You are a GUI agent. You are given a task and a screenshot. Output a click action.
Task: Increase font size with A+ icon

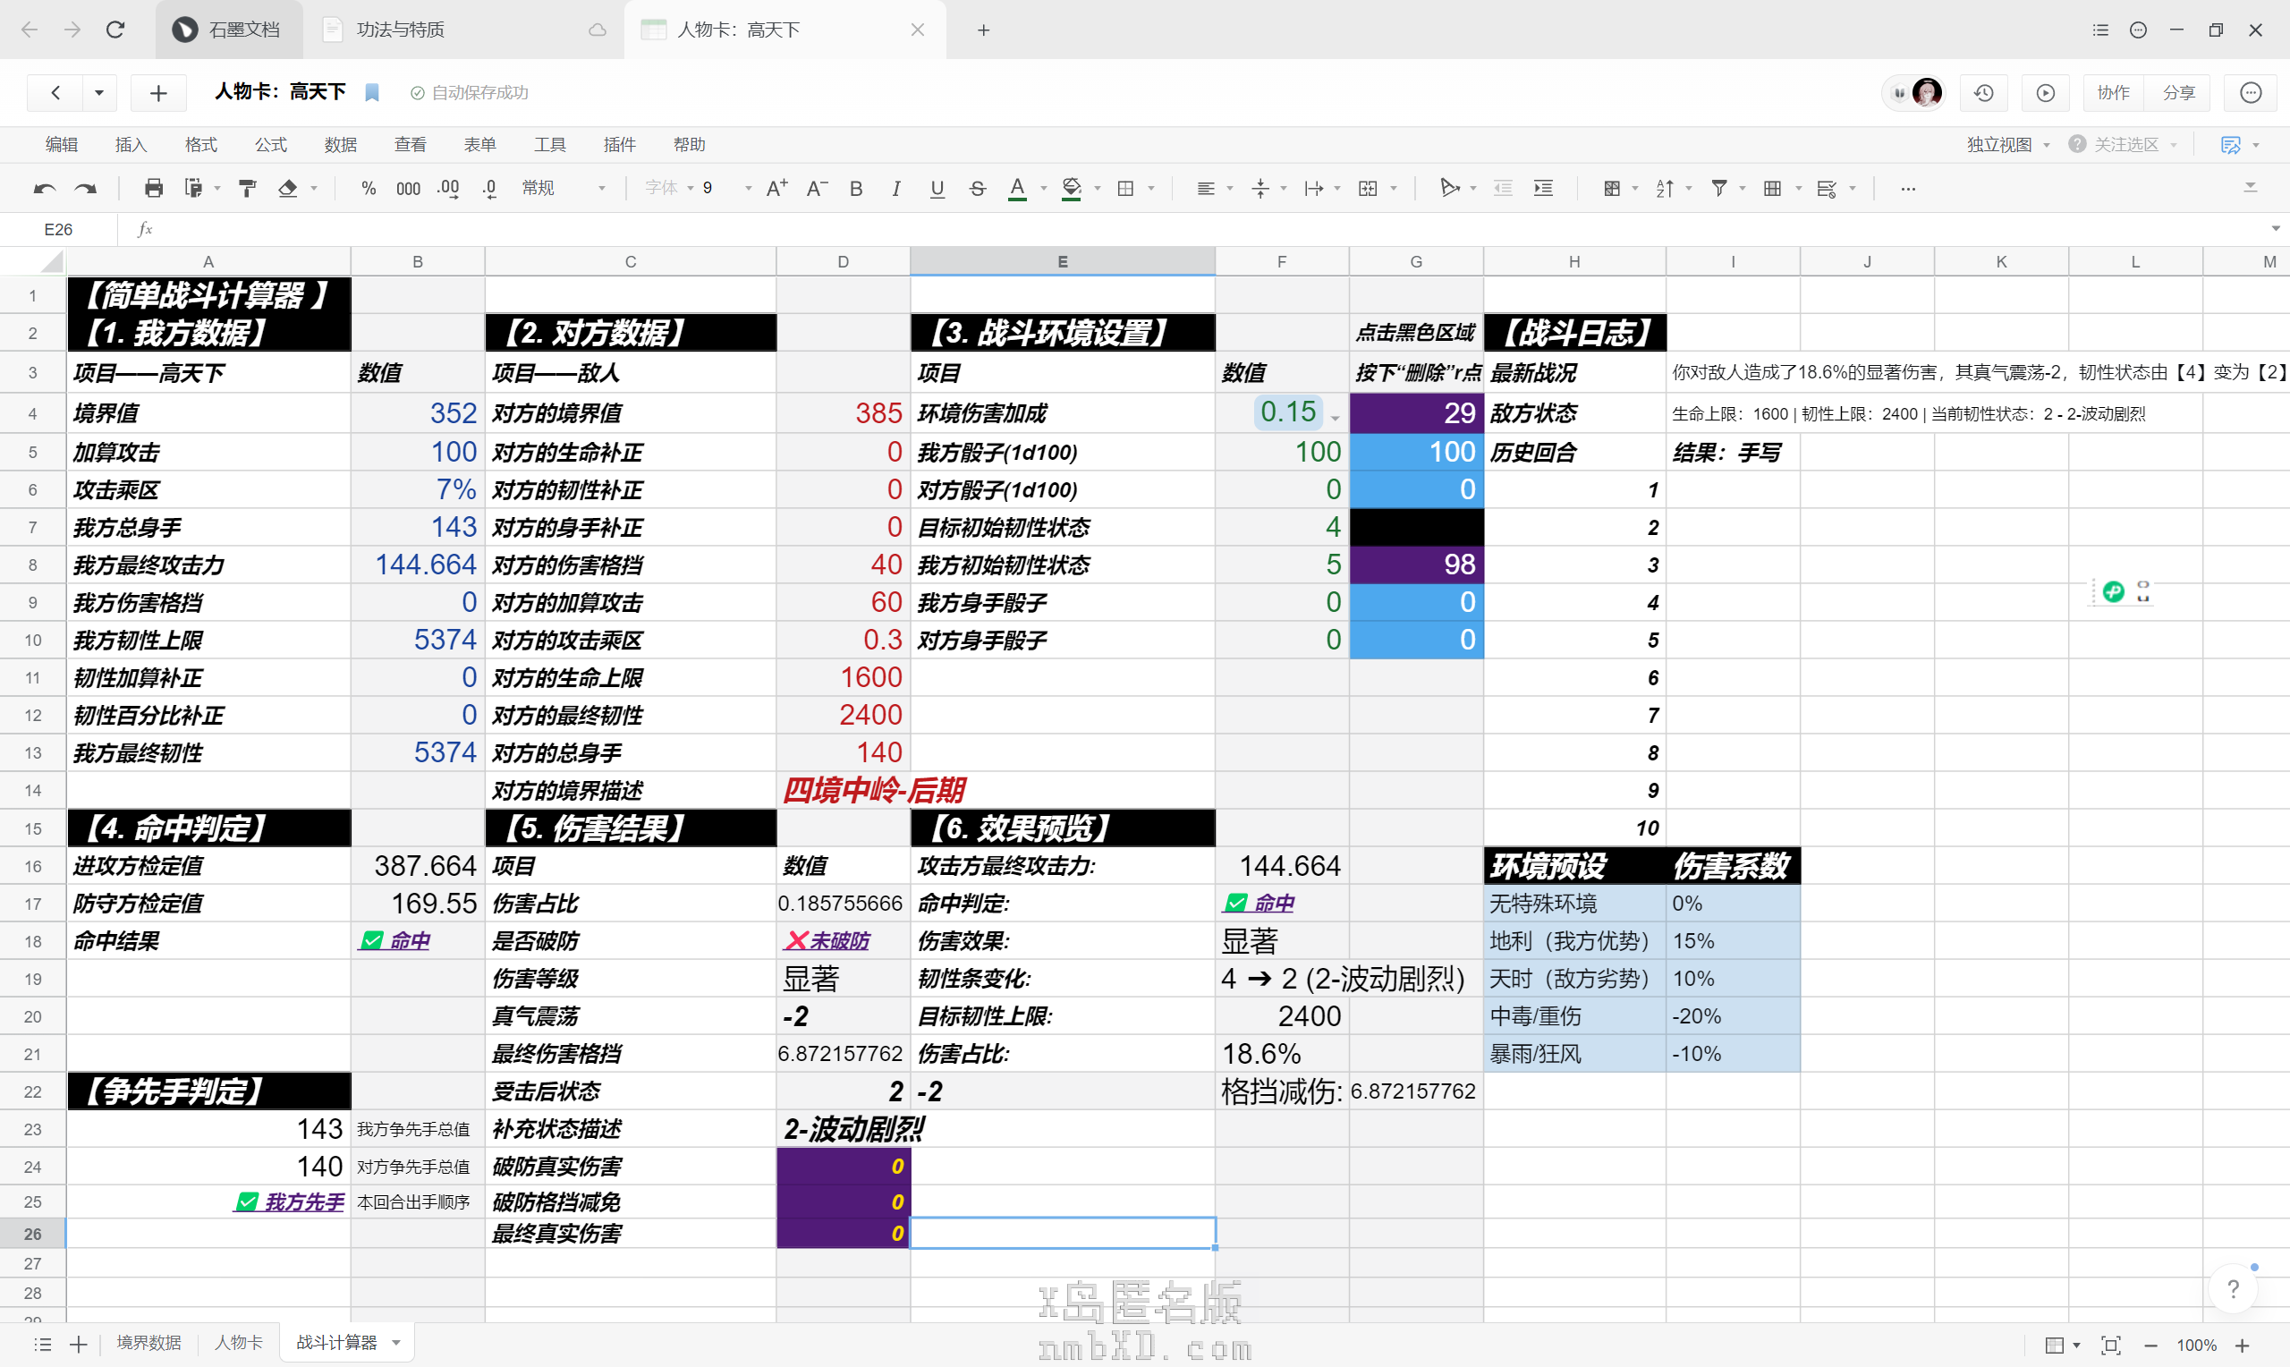click(x=776, y=189)
